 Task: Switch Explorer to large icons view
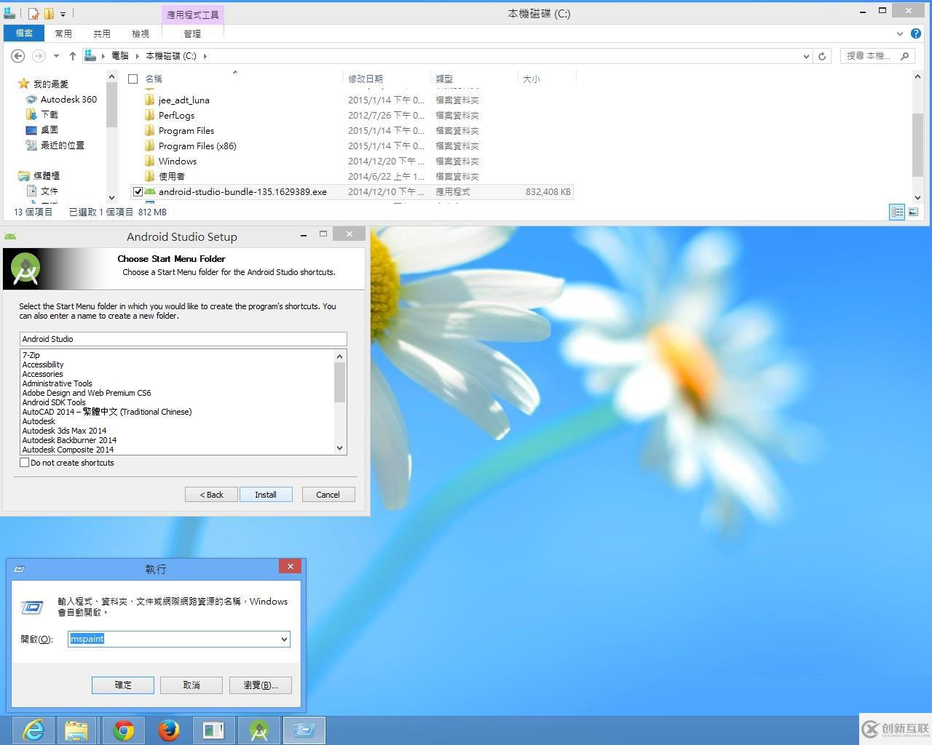click(x=913, y=212)
